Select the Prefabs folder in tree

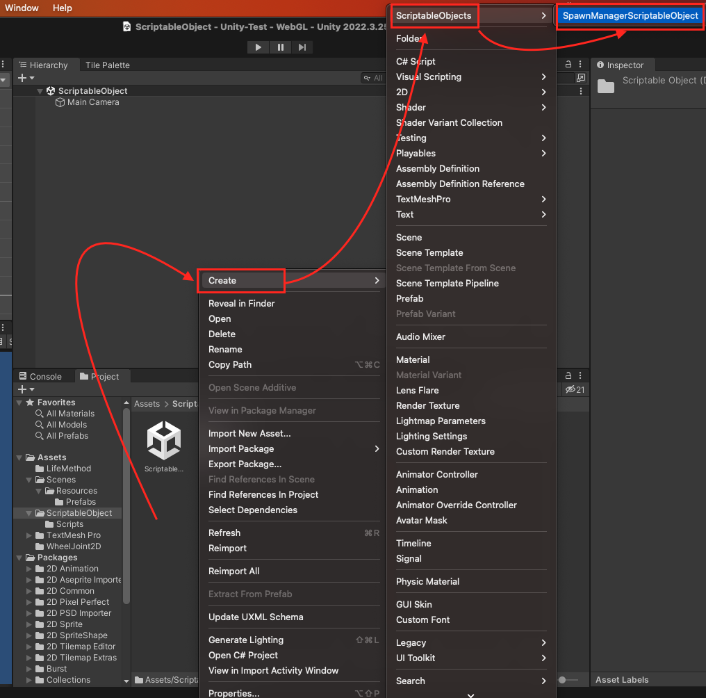76,502
